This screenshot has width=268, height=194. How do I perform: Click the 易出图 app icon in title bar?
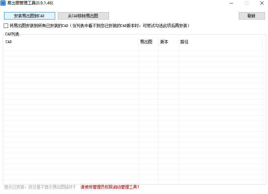coord(3,3)
